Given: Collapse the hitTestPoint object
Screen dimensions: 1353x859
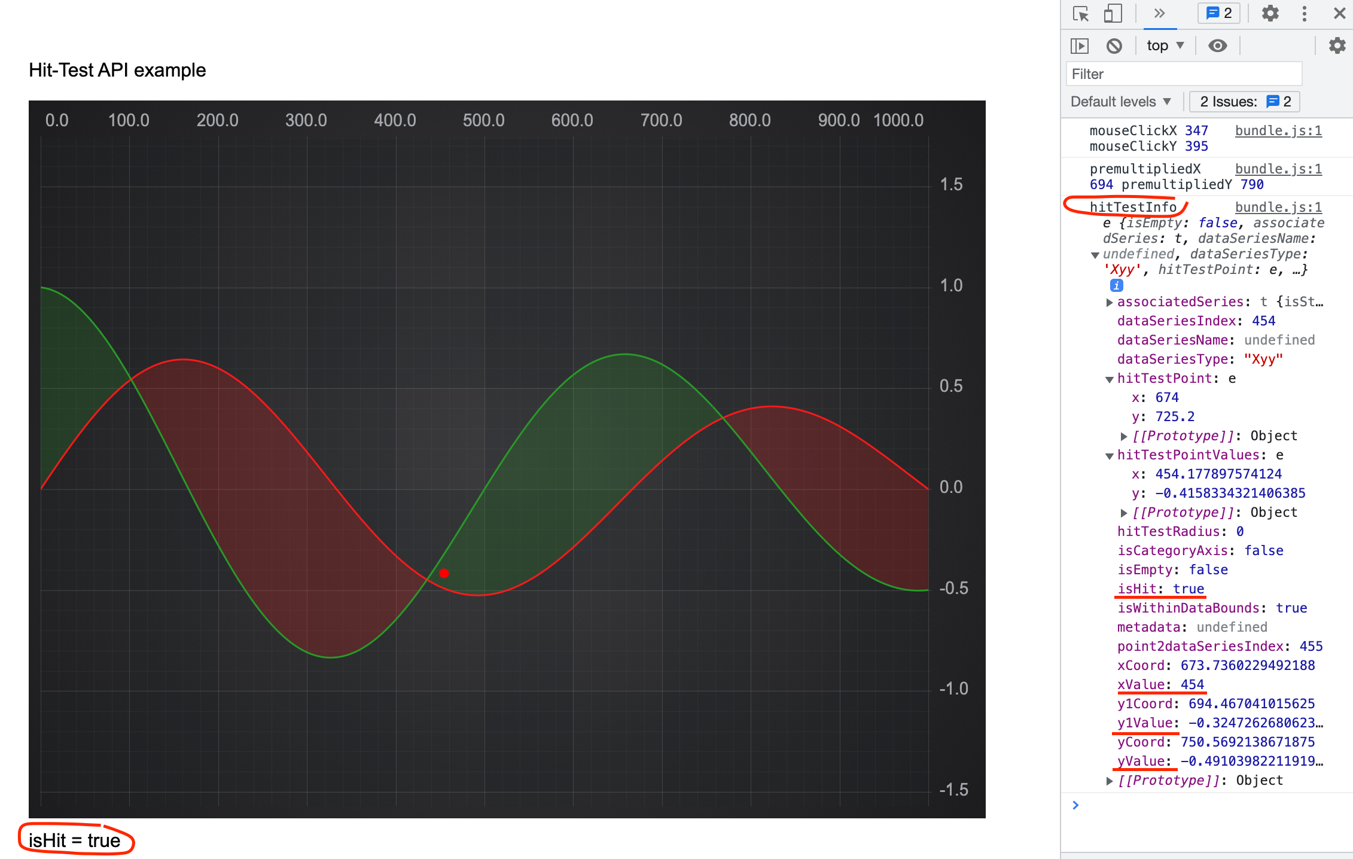Looking at the screenshot, I should [x=1110, y=379].
